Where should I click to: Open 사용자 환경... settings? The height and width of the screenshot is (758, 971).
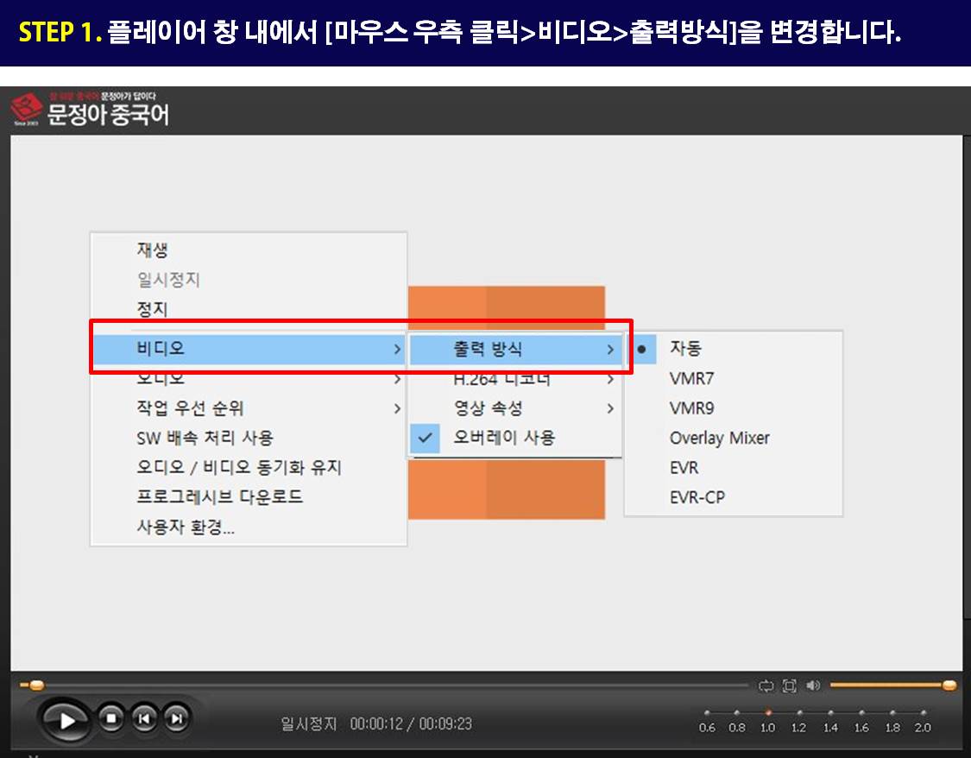[x=186, y=527]
